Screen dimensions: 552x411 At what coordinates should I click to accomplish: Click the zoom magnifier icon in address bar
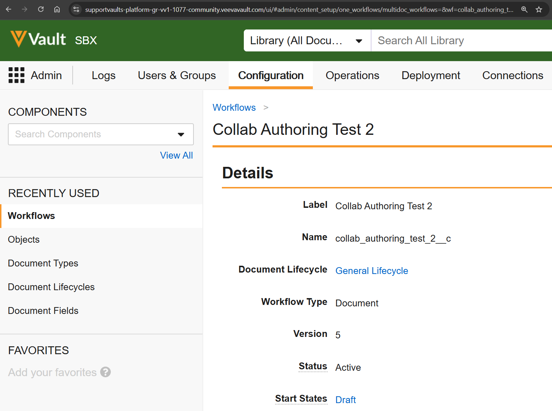(524, 9)
